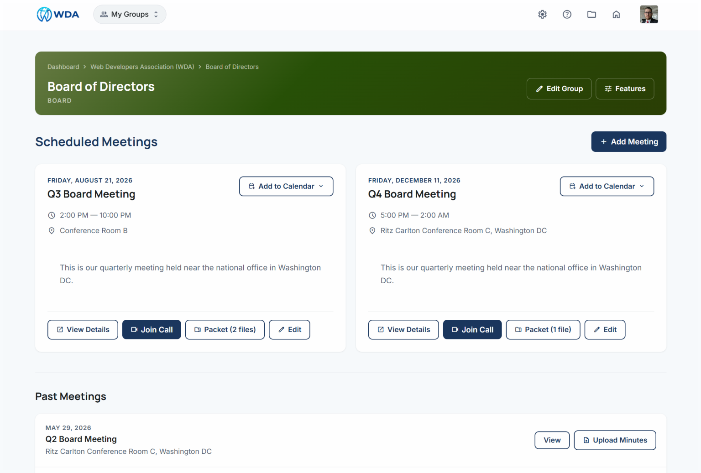The height and width of the screenshot is (473, 701).
Task: Click the Q4 Board Meeting title
Action: (412, 194)
